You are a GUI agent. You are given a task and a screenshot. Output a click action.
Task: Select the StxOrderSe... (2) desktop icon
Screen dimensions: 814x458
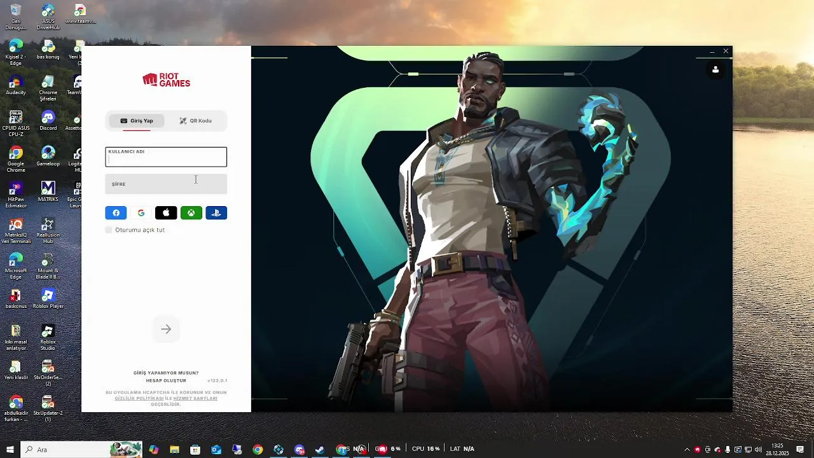pyautogui.click(x=48, y=373)
